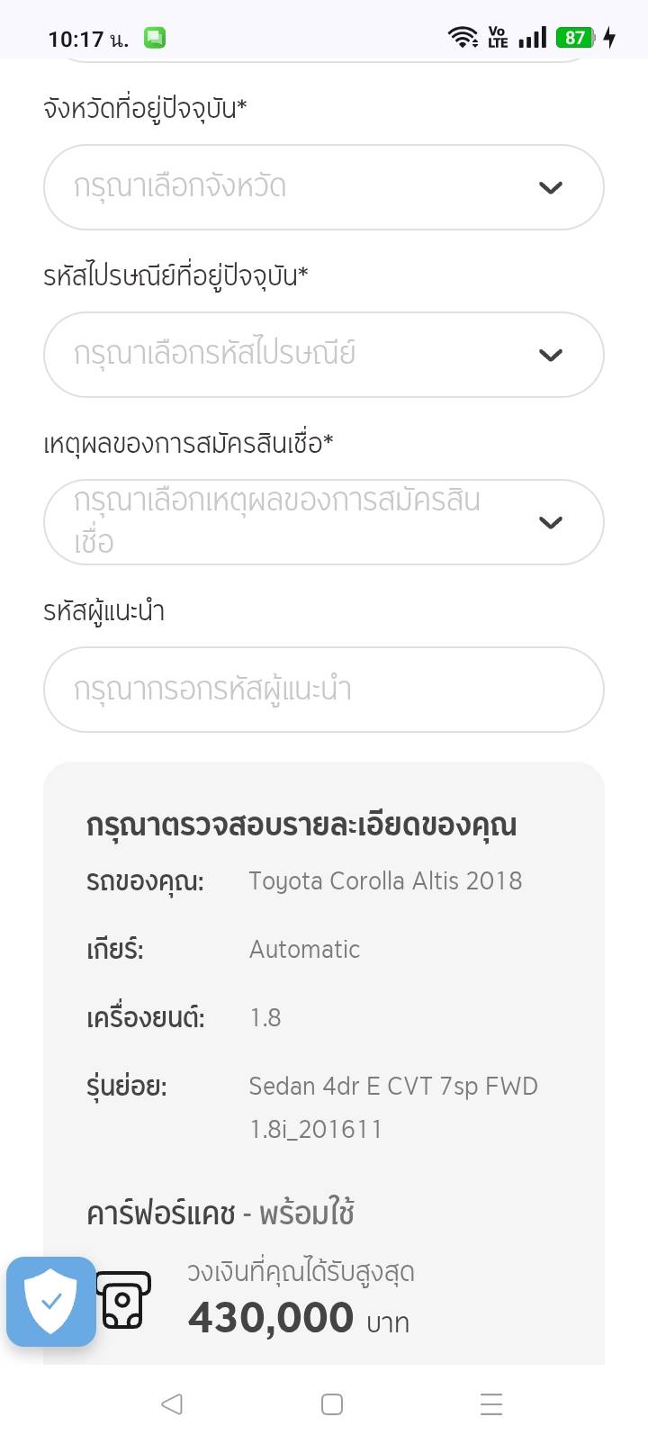
Task: Tap the คาร์ฟอร์แคช - พร้อมใช้ heading
Action: click(220, 1214)
